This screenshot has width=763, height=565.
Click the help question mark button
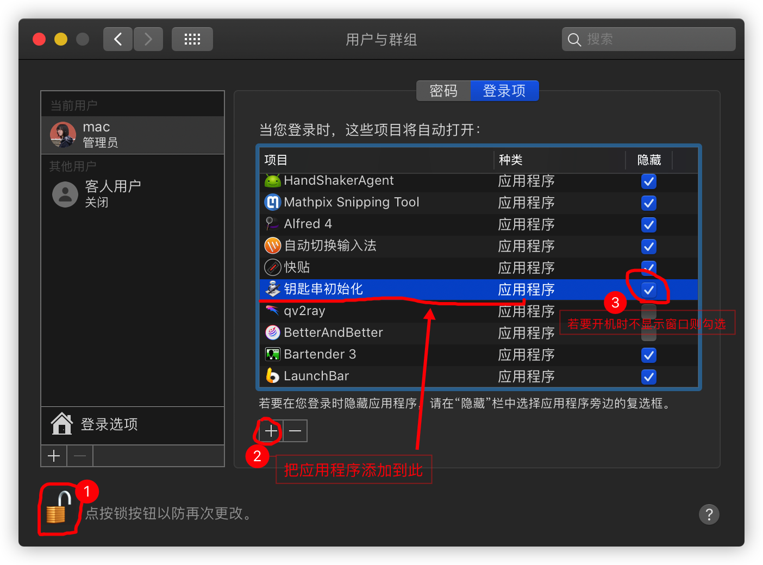coord(709,514)
